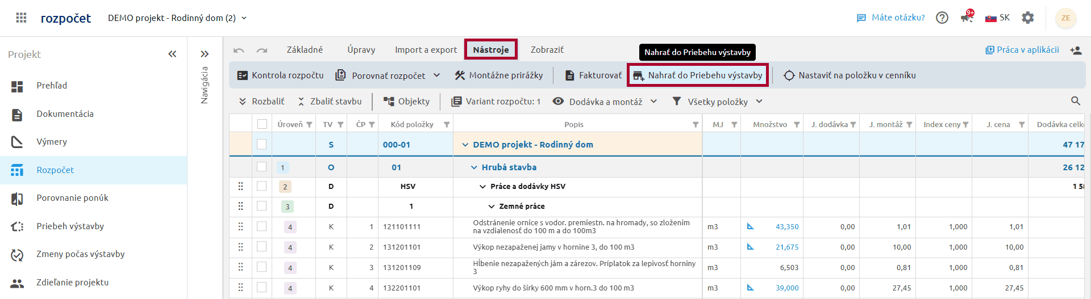Click Nahrať do Priebehu výstavby

698,75
